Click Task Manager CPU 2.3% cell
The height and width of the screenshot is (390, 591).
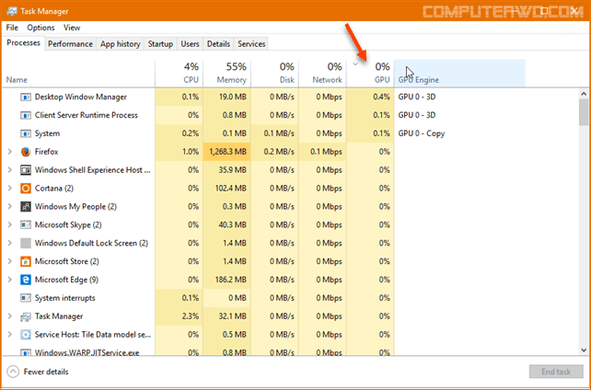click(x=179, y=316)
